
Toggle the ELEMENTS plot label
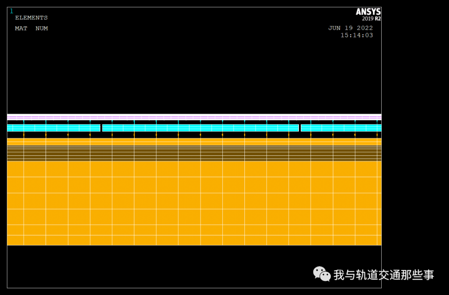[x=31, y=17]
